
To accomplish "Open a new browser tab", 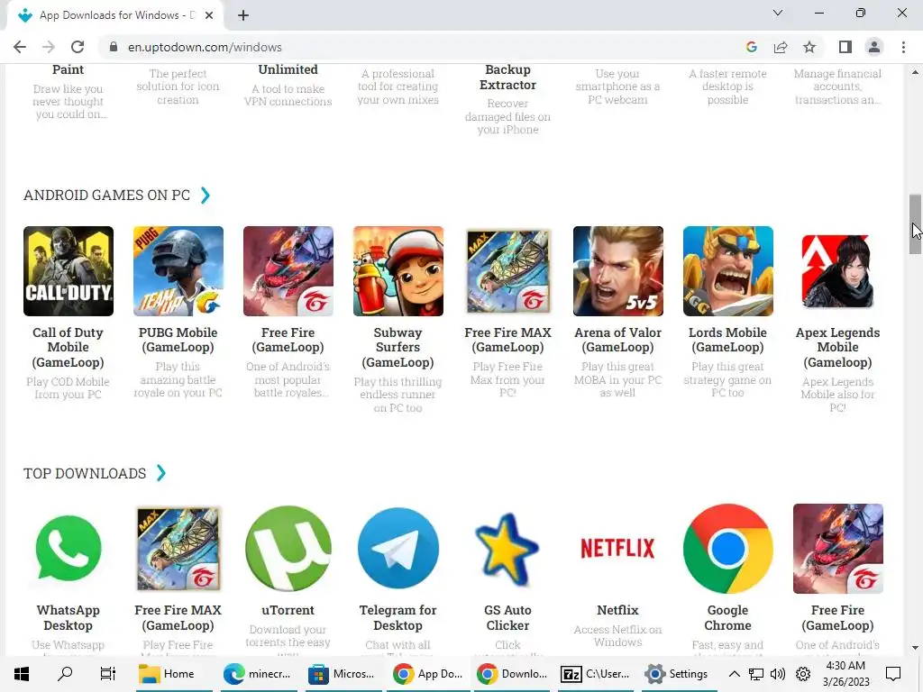I will pos(243,15).
